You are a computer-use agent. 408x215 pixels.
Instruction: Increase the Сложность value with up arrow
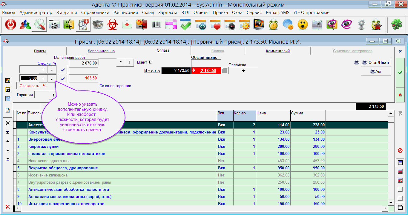tap(43, 79)
